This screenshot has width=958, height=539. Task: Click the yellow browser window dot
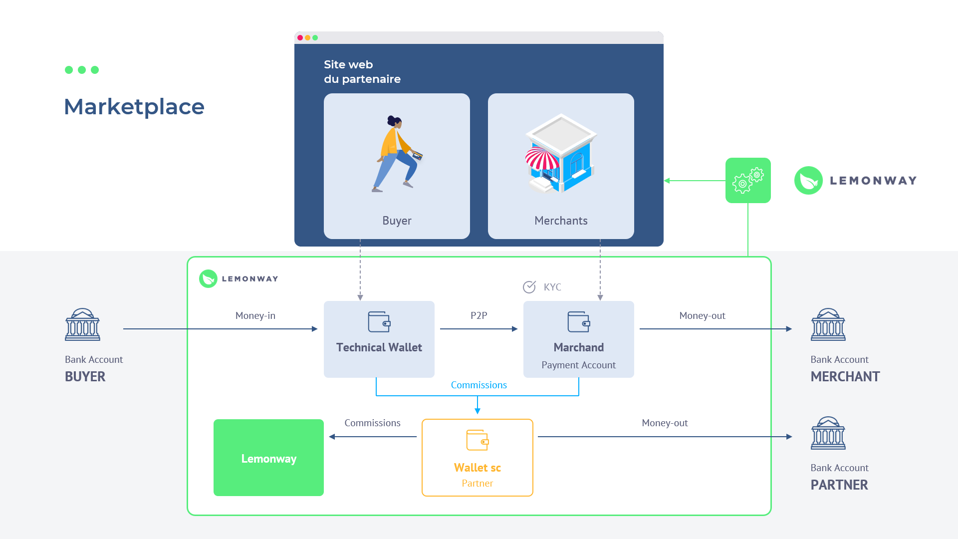(x=308, y=37)
